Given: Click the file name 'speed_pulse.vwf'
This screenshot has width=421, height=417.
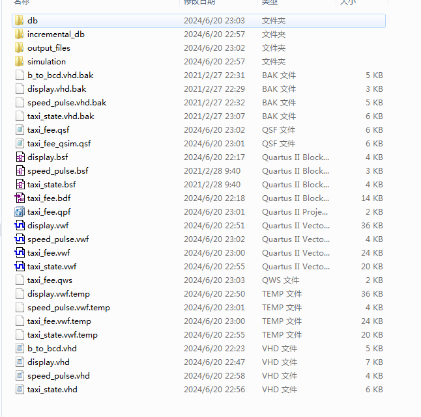Looking at the screenshot, I should click(58, 239).
